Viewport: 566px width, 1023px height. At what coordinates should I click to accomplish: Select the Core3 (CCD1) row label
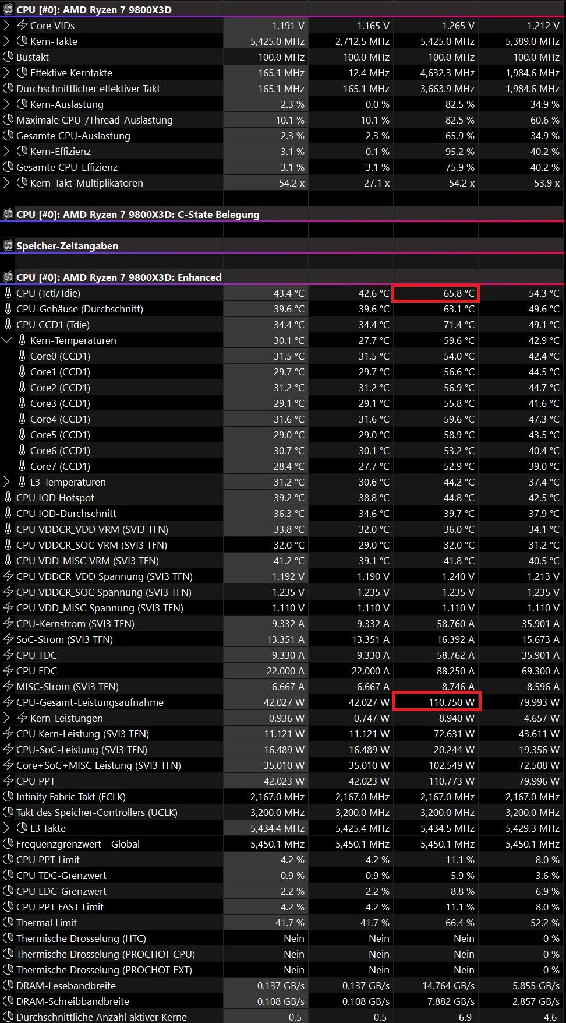pyautogui.click(x=60, y=403)
